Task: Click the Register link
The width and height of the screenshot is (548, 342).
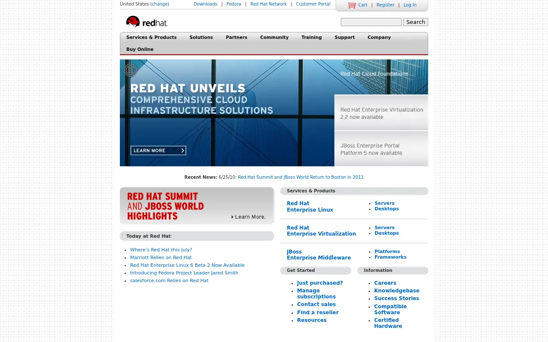Action: pyautogui.click(x=385, y=5)
